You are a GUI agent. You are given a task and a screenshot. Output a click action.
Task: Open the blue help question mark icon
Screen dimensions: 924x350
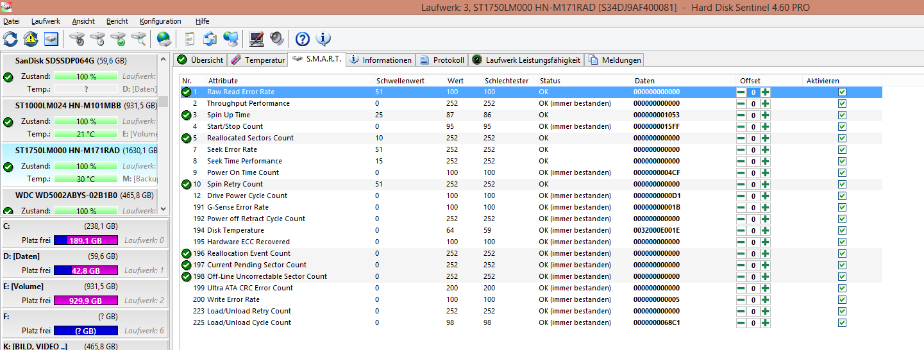click(x=302, y=38)
